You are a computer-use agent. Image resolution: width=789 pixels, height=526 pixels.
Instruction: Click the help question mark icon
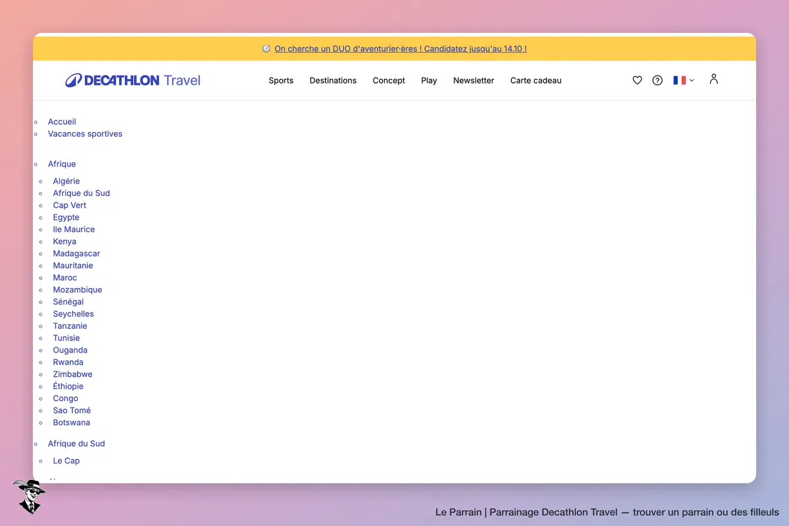(x=657, y=80)
